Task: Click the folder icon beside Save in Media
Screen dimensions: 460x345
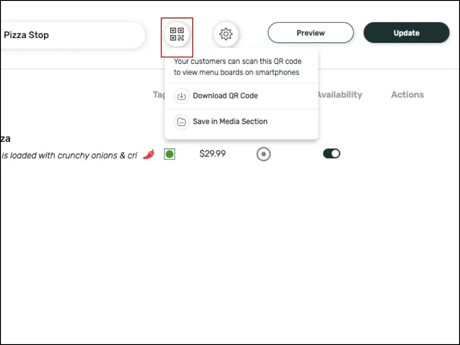Action: 181,122
